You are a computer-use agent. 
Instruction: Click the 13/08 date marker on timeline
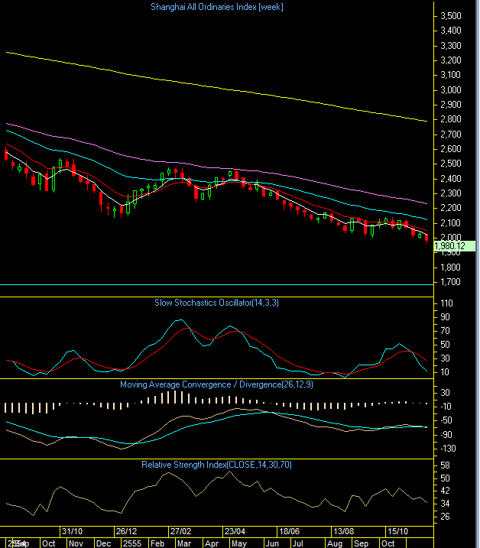[x=342, y=531]
